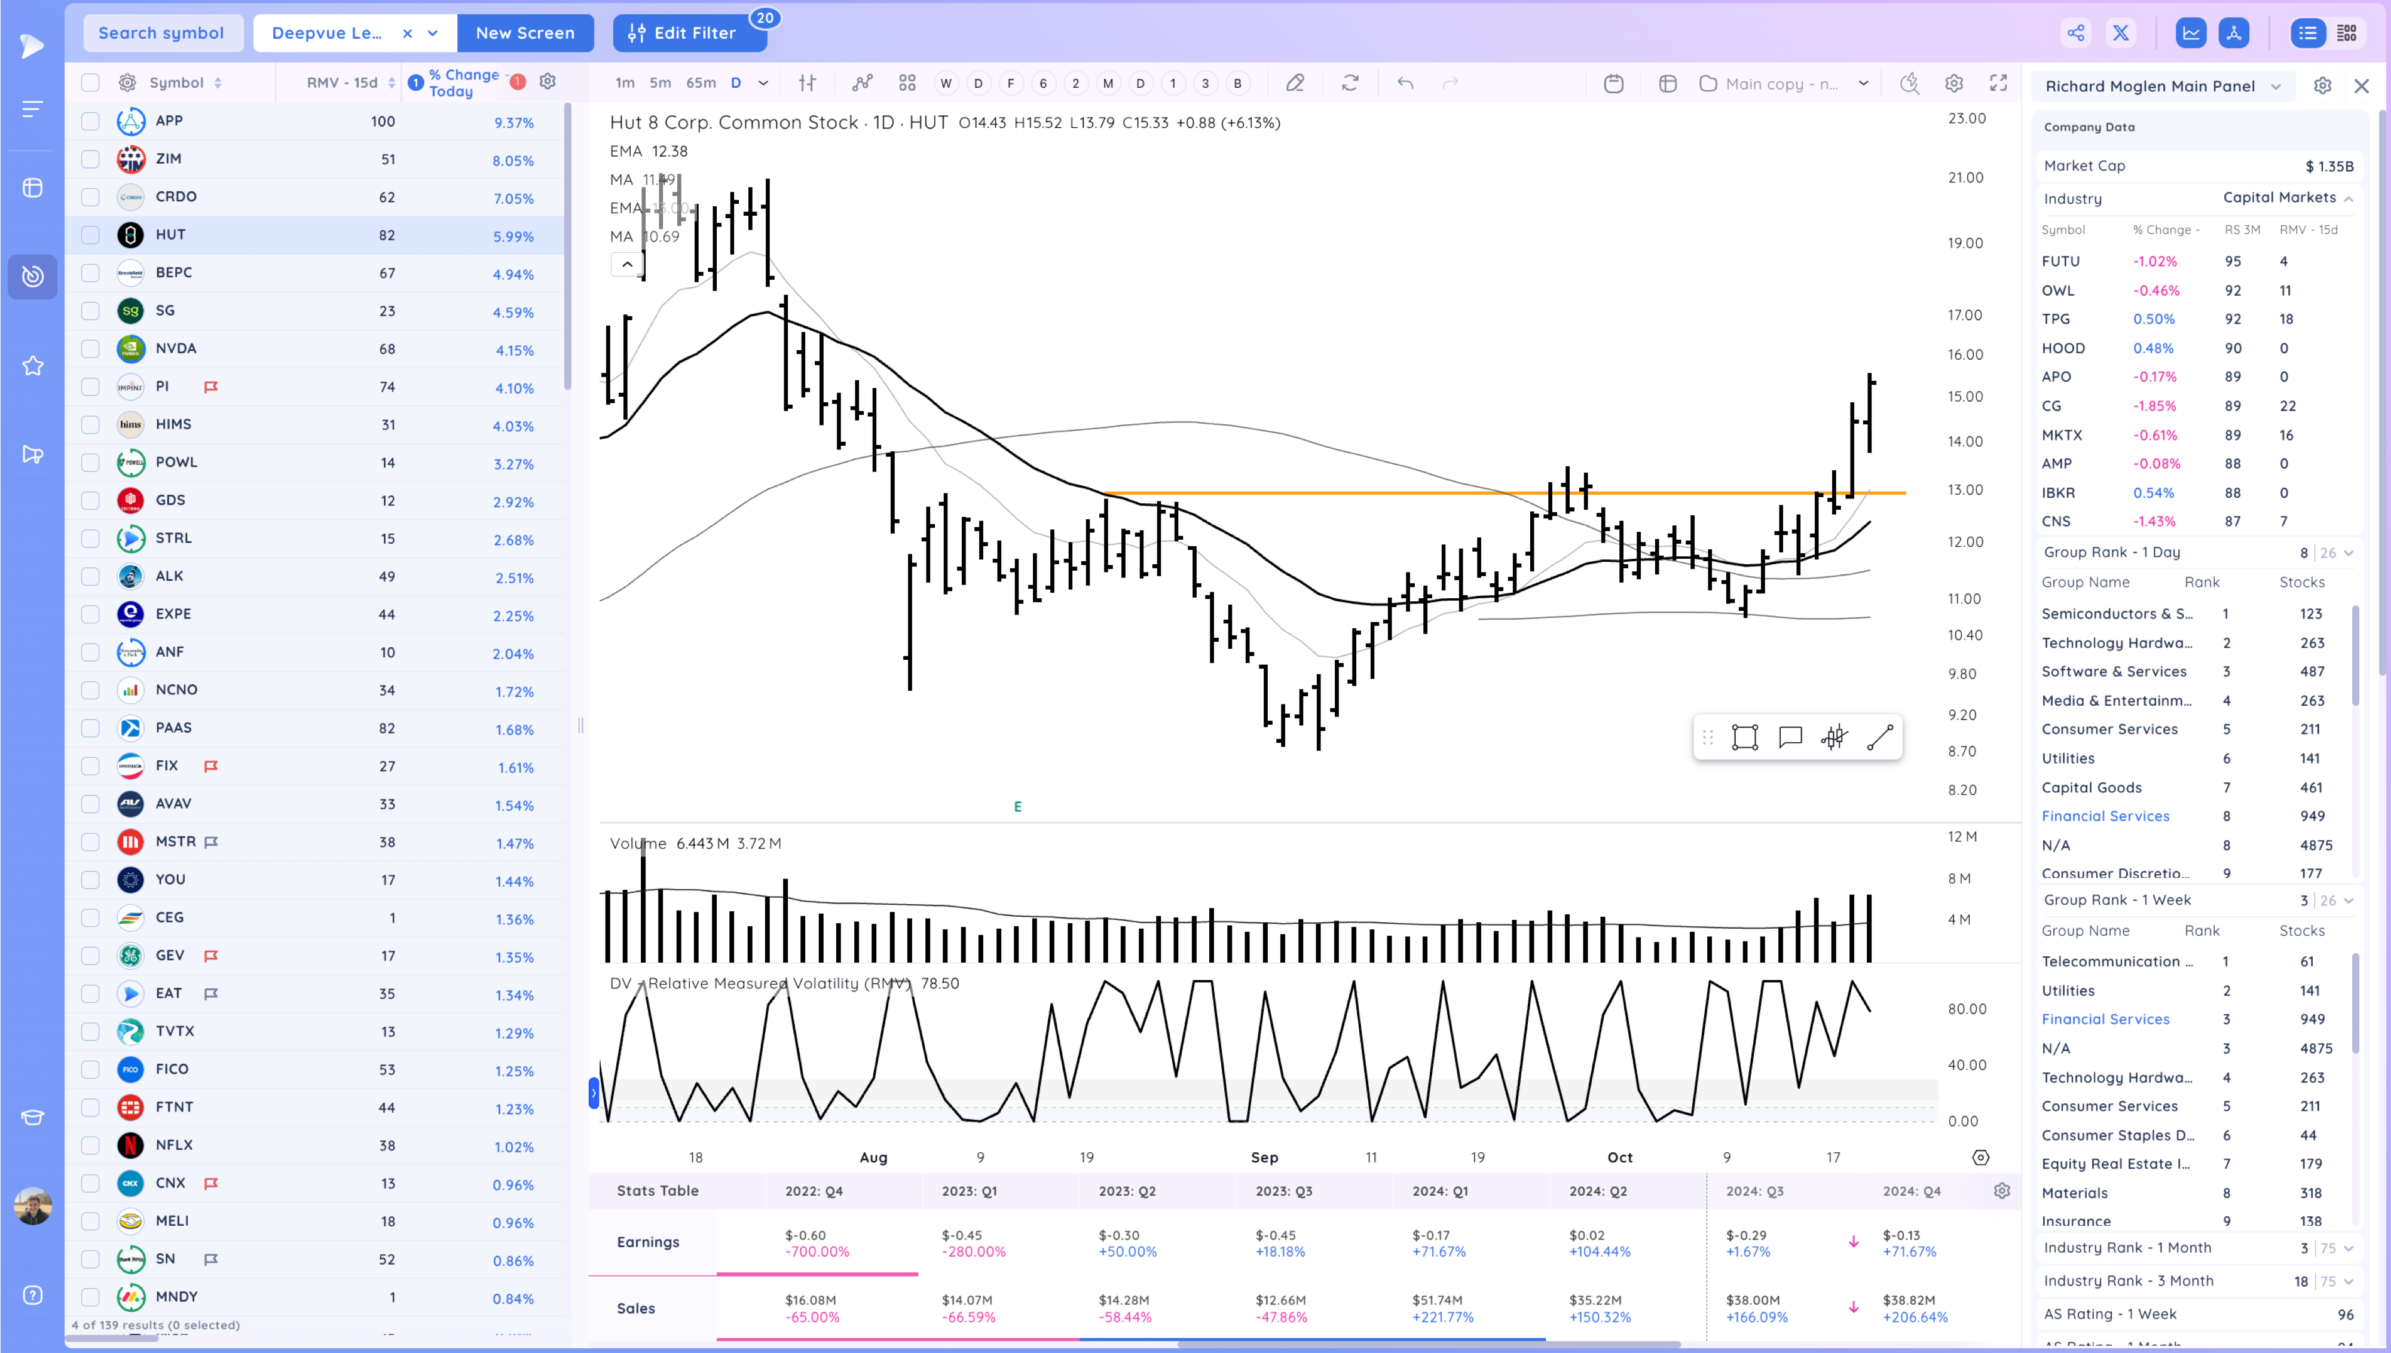The width and height of the screenshot is (2391, 1353).
Task: Expand the Richard Moglen Main Panel dropdown
Action: [x=2276, y=87]
